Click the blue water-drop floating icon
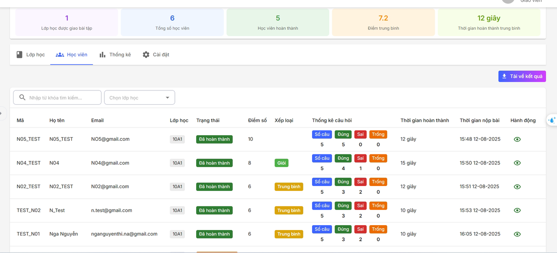This screenshot has width=557, height=253. point(552,120)
